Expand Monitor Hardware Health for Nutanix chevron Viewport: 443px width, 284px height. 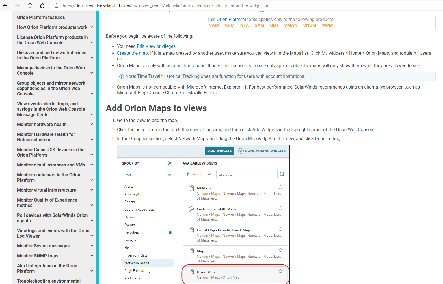(x=92, y=140)
